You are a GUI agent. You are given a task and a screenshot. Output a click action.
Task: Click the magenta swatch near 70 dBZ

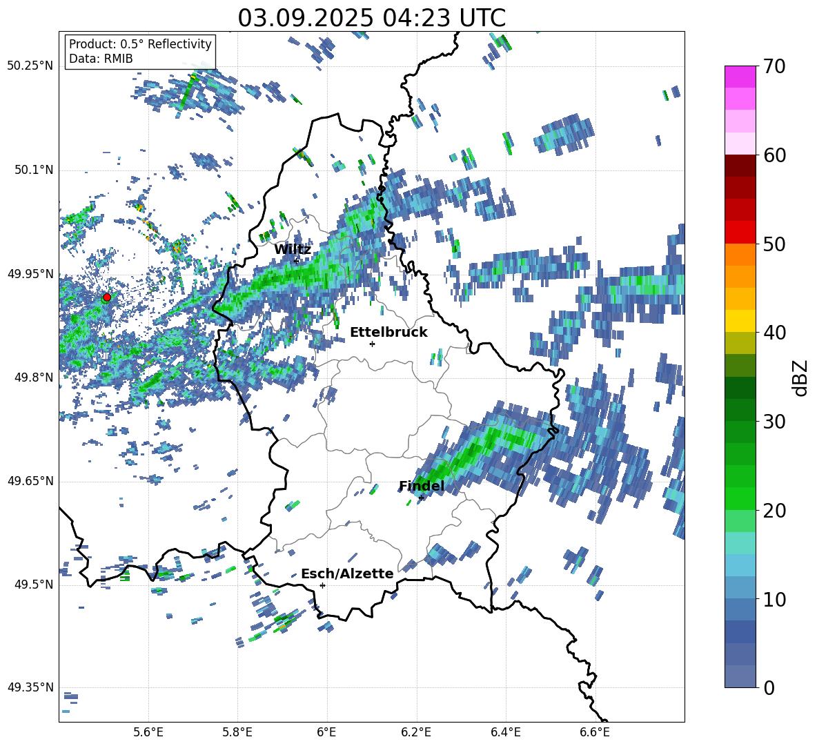(x=740, y=77)
